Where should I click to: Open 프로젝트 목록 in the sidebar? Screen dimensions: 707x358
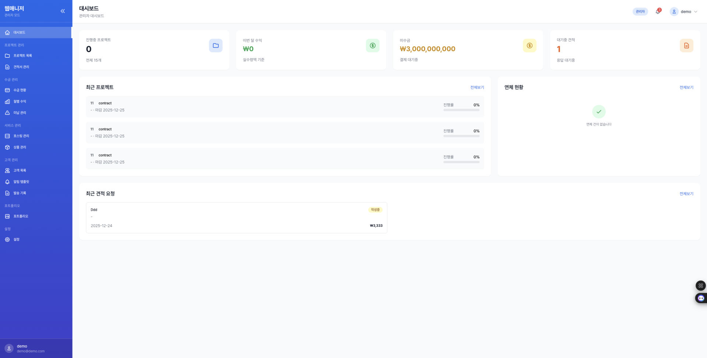(x=22, y=56)
